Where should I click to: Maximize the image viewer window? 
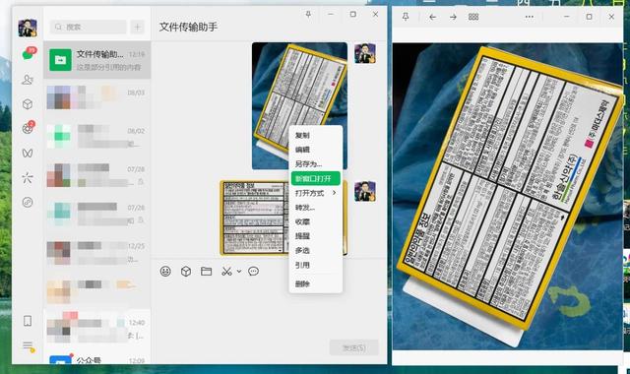point(589,17)
